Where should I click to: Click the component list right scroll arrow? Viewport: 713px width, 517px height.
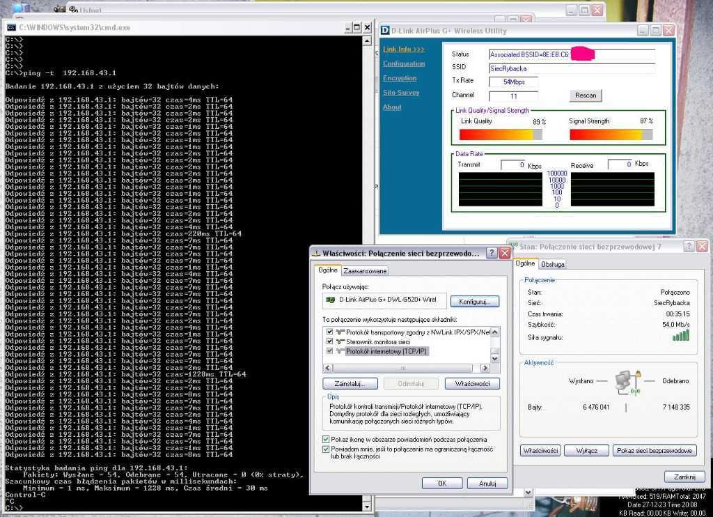[x=485, y=368]
